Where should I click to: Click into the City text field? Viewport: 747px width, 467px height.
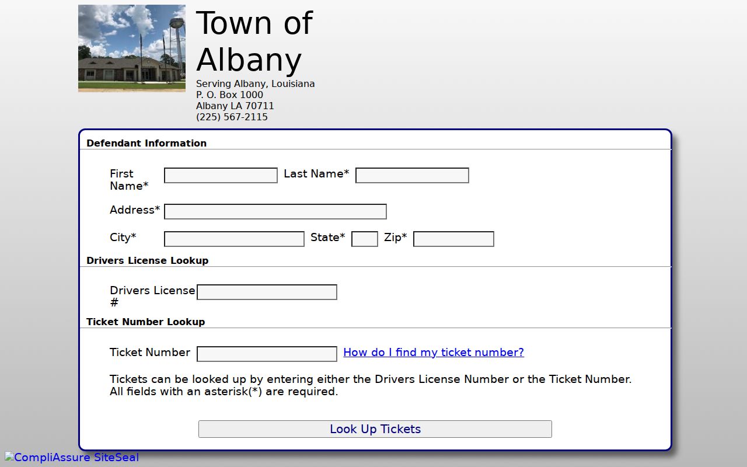tap(234, 239)
